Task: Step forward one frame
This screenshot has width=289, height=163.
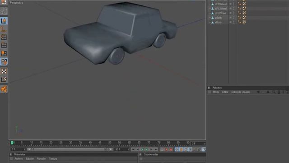Action: 152,149
